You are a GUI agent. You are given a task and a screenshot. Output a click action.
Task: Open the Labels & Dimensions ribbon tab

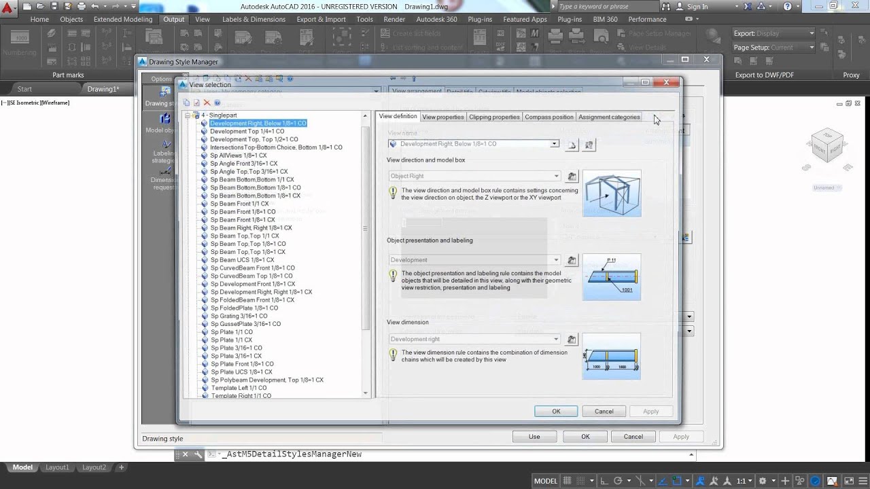(x=254, y=19)
